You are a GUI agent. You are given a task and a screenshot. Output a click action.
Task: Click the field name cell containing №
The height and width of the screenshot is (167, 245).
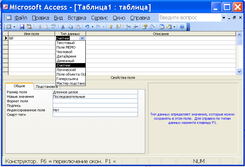click(32, 38)
